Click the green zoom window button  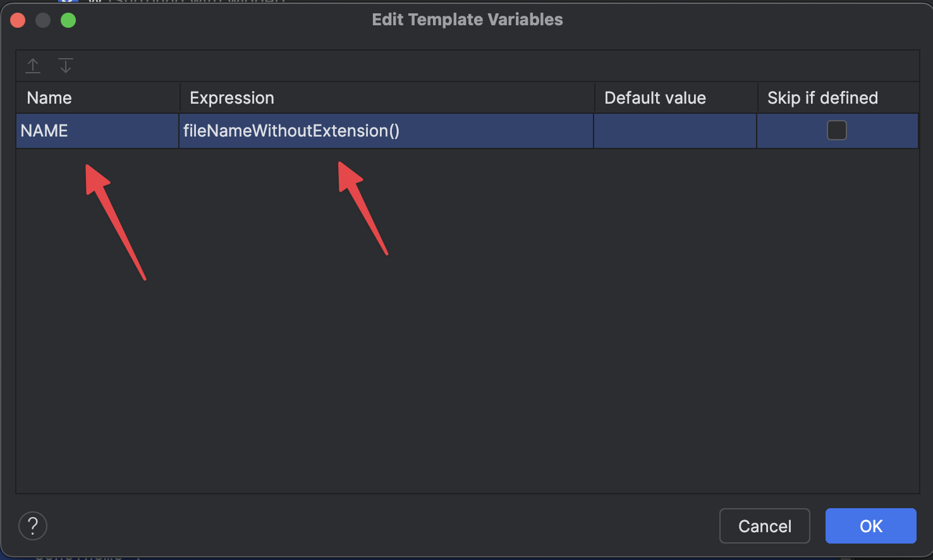coord(68,20)
